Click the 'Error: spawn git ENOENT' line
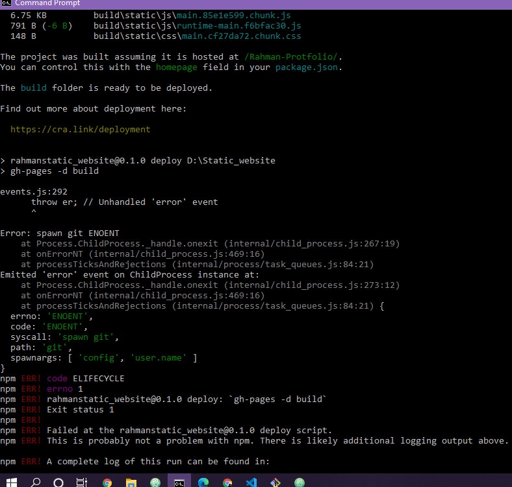The width and height of the screenshot is (512, 487). 60,233
